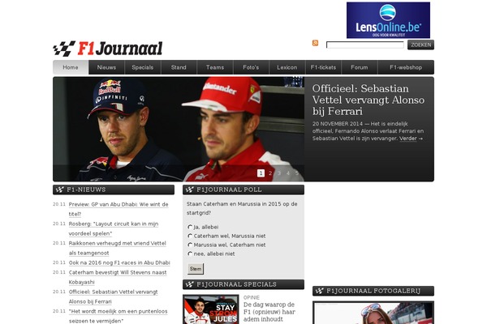Open 'Rosberg: Layout circuit kan in mijn voordeel' link
The height and width of the screenshot is (324, 487).
point(114,228)
